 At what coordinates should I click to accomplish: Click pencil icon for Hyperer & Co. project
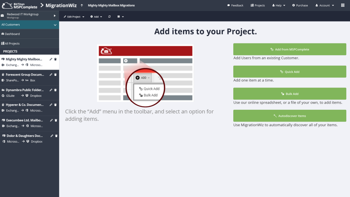(x=51, y=105)
